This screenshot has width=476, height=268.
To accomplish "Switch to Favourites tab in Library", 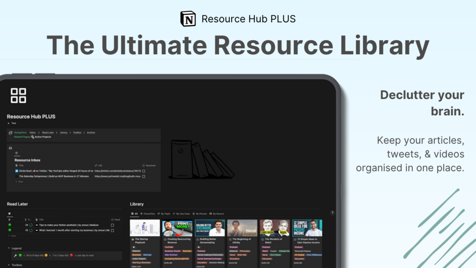I will 147,213.
